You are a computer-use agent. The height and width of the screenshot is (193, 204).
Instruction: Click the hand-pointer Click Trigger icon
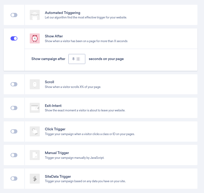(35, 131)
